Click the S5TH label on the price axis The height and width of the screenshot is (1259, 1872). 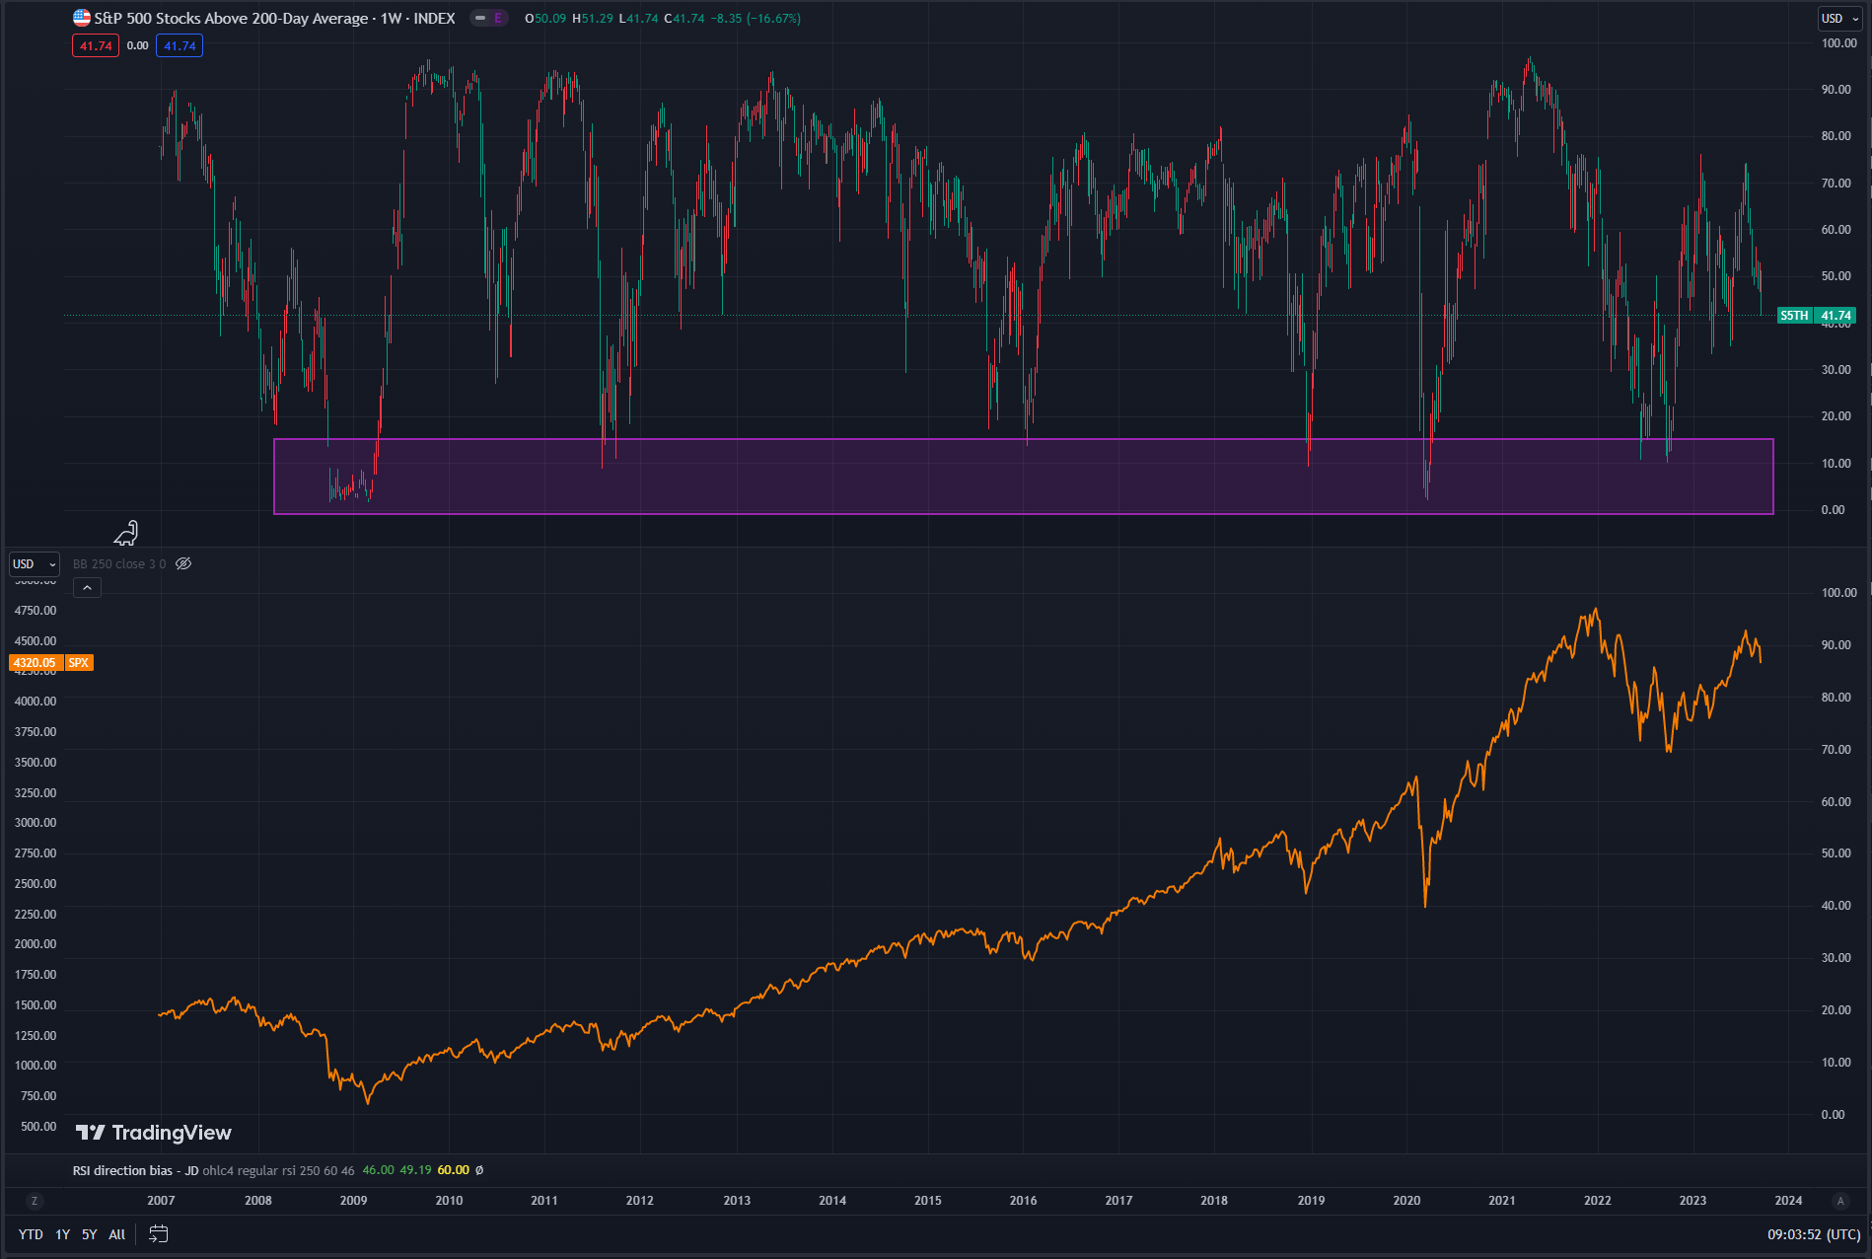(1794, 316)
